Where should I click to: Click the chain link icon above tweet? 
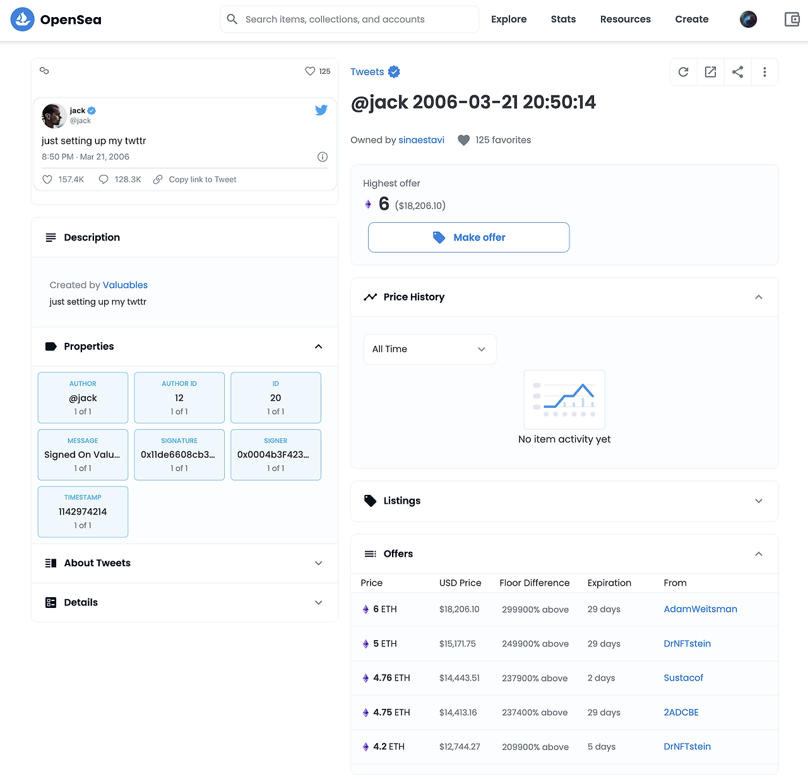tap(44, 71)
